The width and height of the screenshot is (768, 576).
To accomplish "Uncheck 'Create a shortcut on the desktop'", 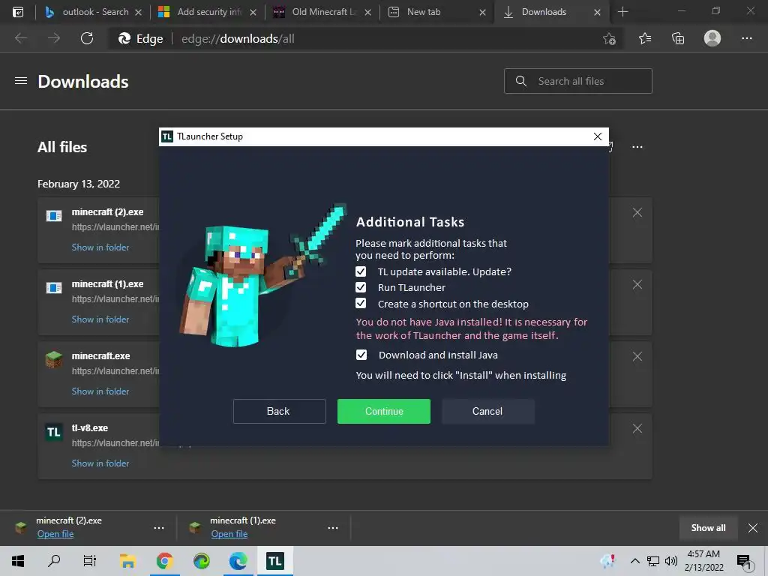I will click(361, 304).
